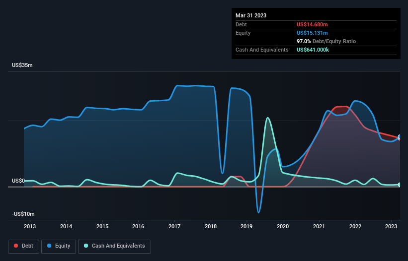Click the blue Equity legend dot
This screenshot has width=408, height=261.
(49, 246)
